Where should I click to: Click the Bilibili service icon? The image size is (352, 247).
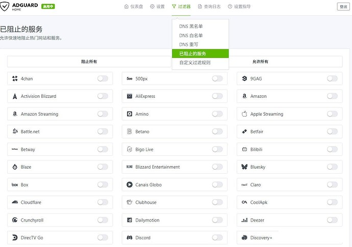point(244,149)
